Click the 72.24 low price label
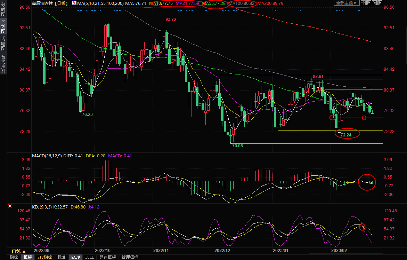Image resolution: width=407 pixels, height=260 pixels. coord(345,135)
